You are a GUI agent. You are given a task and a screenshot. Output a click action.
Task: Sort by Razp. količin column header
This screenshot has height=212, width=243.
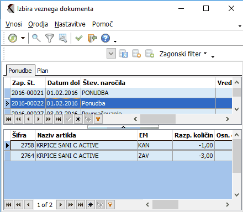[193, 135]
